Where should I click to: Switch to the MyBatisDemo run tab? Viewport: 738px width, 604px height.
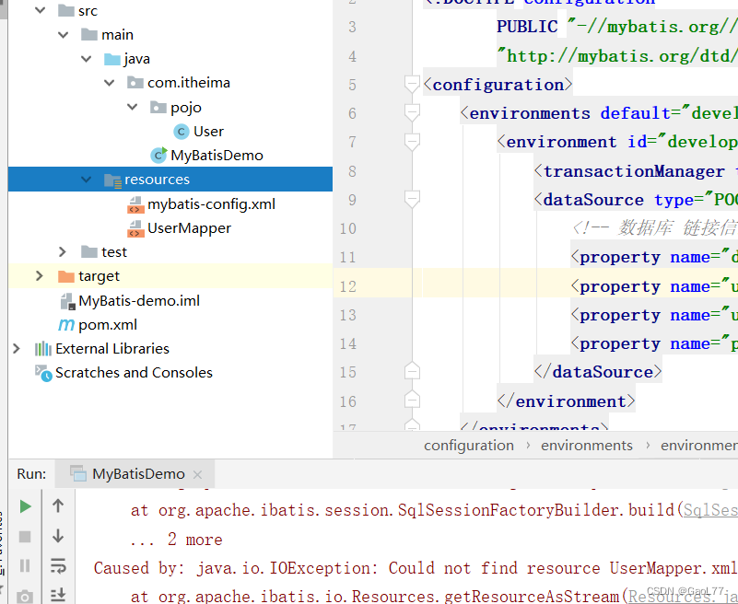(x=136, y=474)
